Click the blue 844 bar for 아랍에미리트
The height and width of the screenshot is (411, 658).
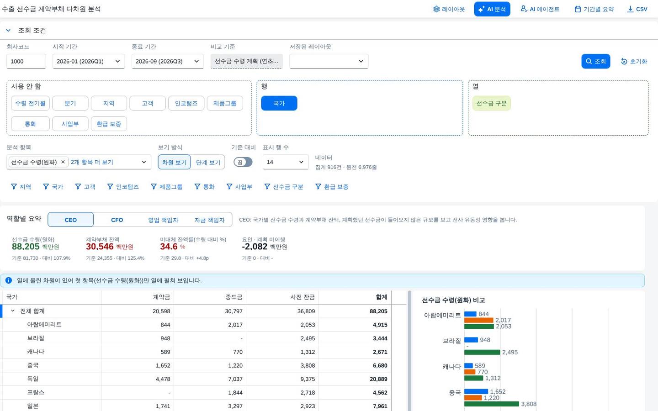pyautogui.click(x=470, y=314)
